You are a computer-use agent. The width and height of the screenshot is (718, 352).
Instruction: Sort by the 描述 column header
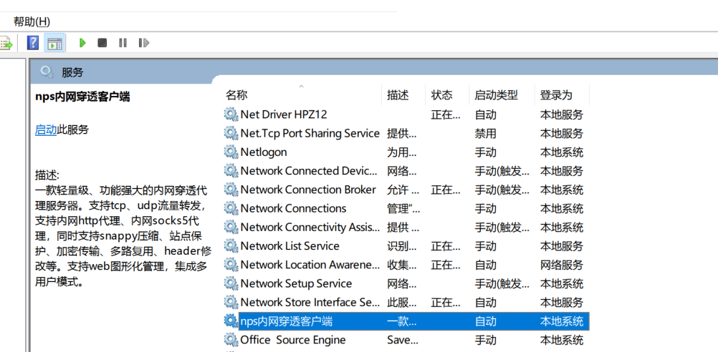[398, 95]
